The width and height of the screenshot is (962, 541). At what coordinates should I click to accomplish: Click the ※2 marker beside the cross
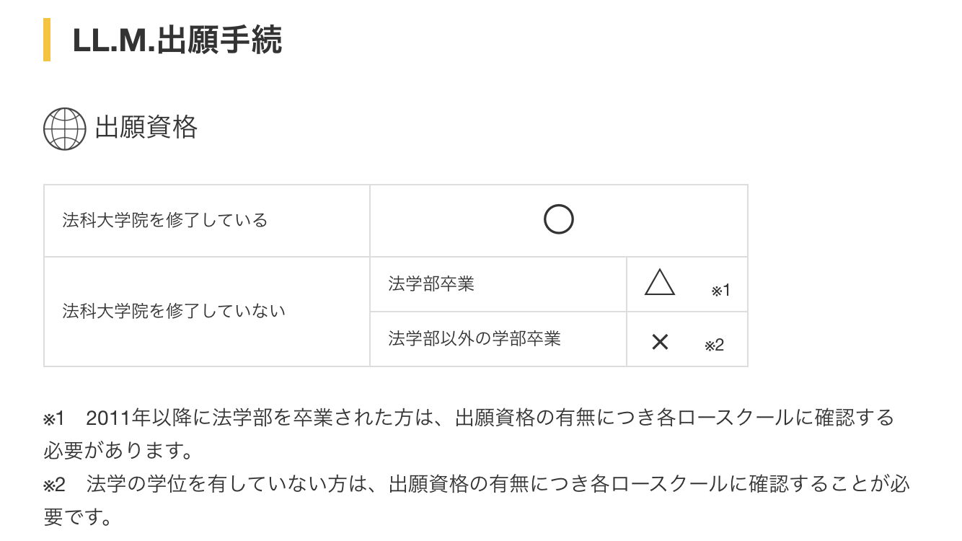[x=714, y=346]
